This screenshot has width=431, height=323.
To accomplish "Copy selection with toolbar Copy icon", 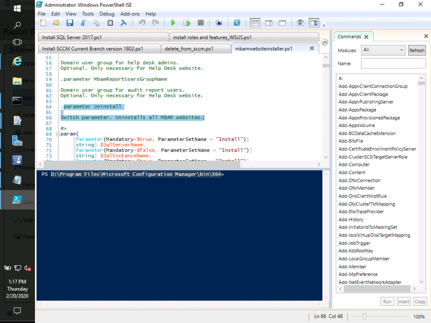I will tap(97, 23).
